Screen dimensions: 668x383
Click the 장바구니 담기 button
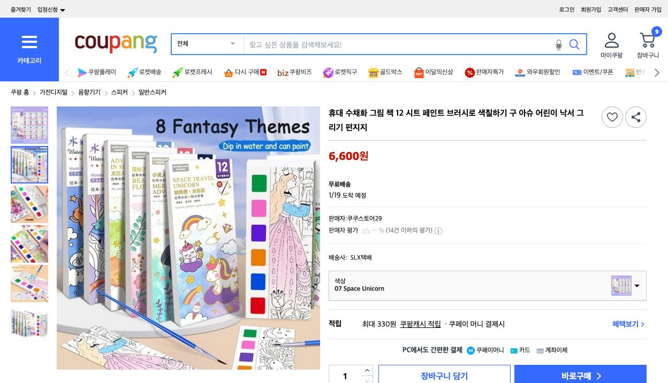(444, 375)
